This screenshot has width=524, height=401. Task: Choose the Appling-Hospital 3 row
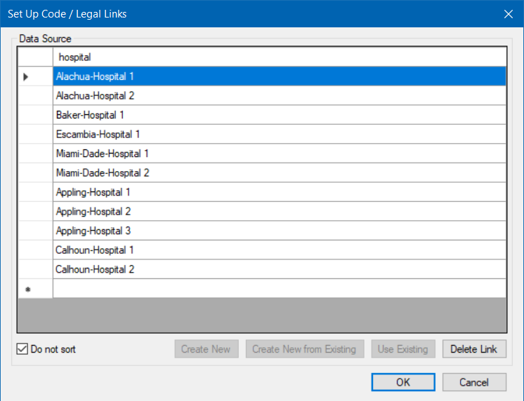pyautogui.click(x=279, y=231)
